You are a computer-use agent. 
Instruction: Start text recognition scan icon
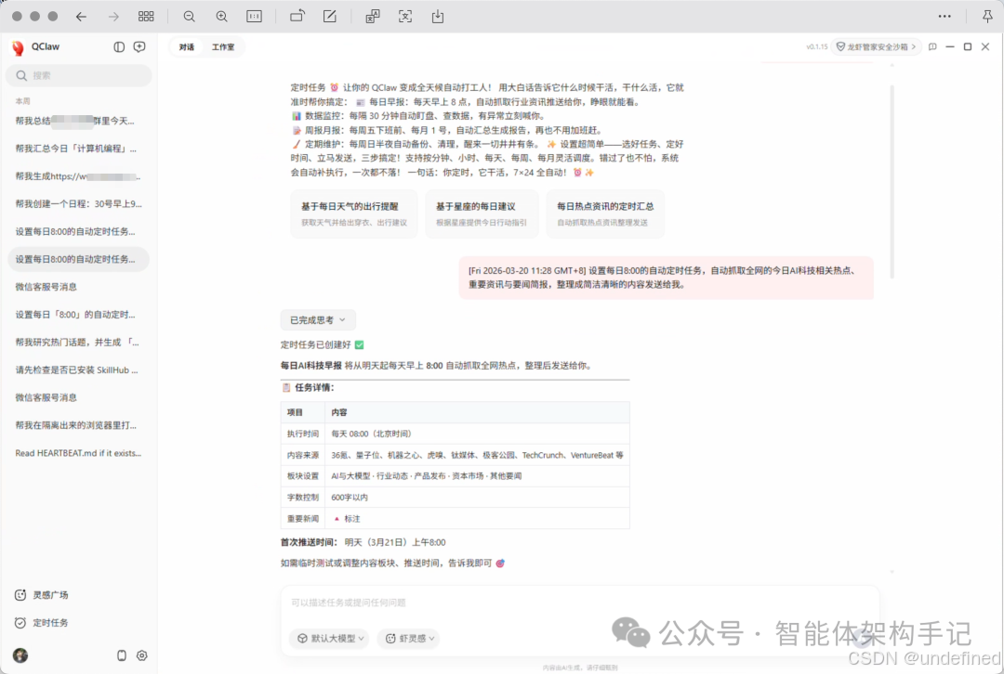pos(405,17)
